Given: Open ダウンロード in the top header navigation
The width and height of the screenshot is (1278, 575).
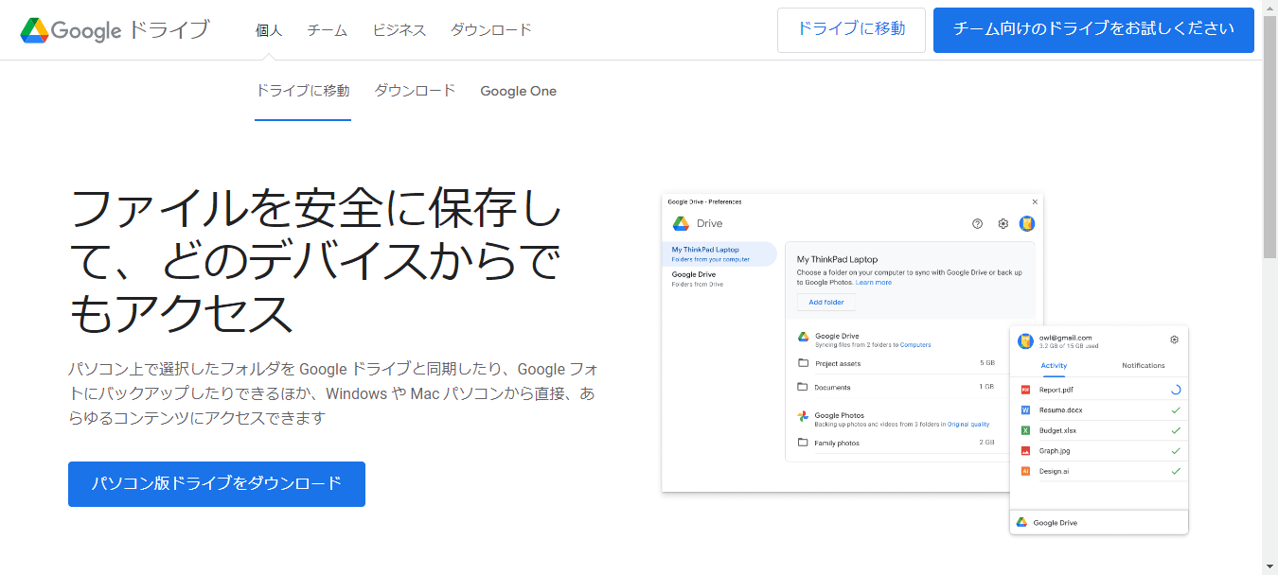Looking at the screenshot, I should tap(491, 30).
